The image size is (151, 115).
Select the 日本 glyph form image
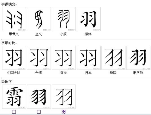(x=88, y=58)
